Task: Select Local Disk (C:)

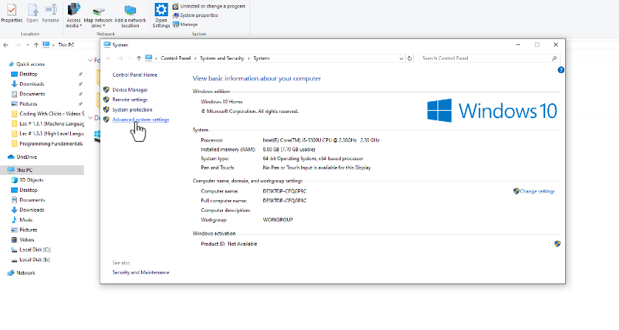Action: pos(35,250)
